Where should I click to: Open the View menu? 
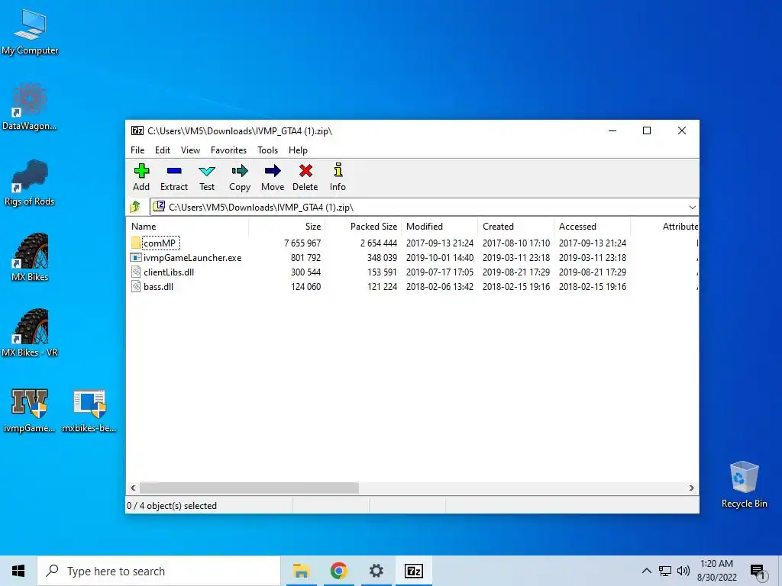tap(190, 150)
